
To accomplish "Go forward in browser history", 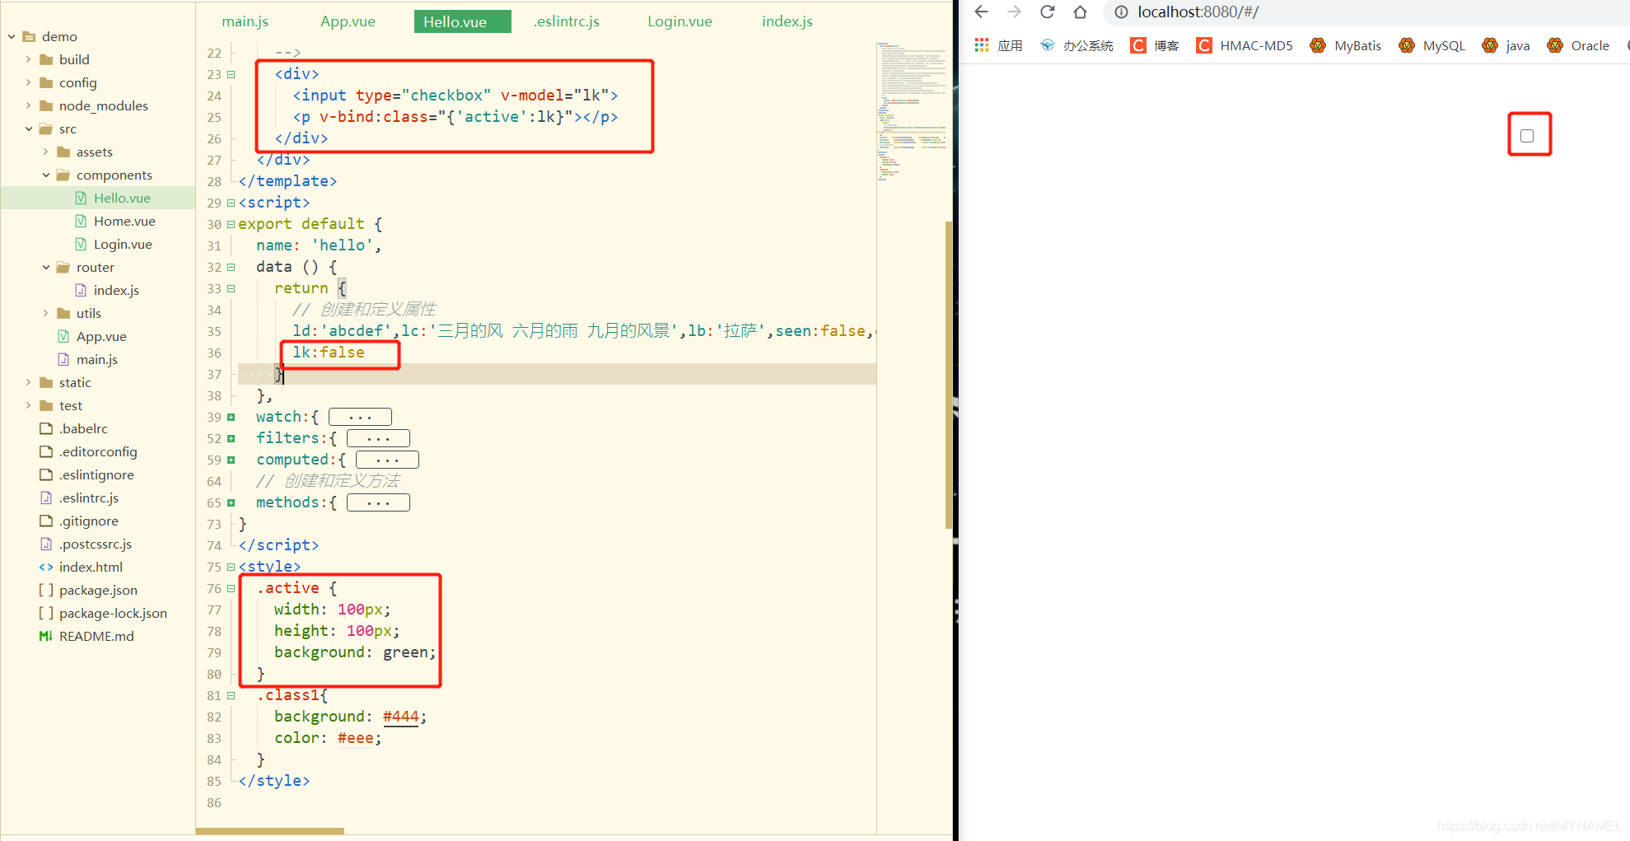I will (x=1014, y=12).
